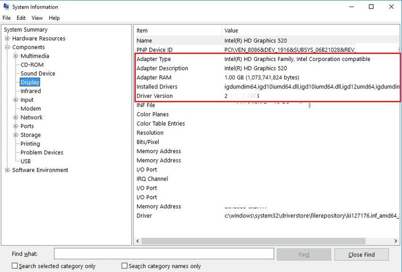Open the File menu
Screen dimensions: 402x272
tap(7, 17)
